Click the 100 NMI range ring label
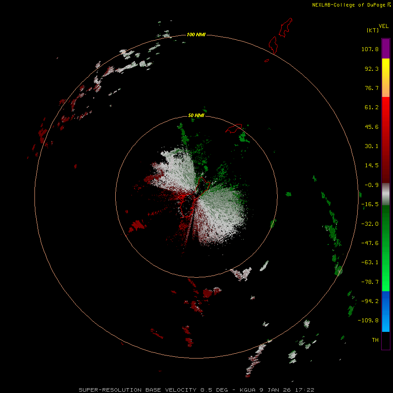The width and height of the screenshot is (393, 393). click(196, 34)
